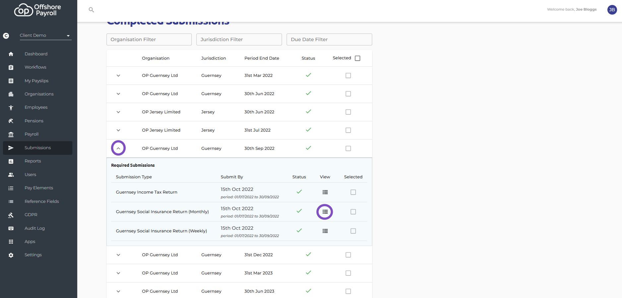Select the 31st Mar 2022 submission row
The width and height of the screenshot is (622, 298).
click(348, 76)
